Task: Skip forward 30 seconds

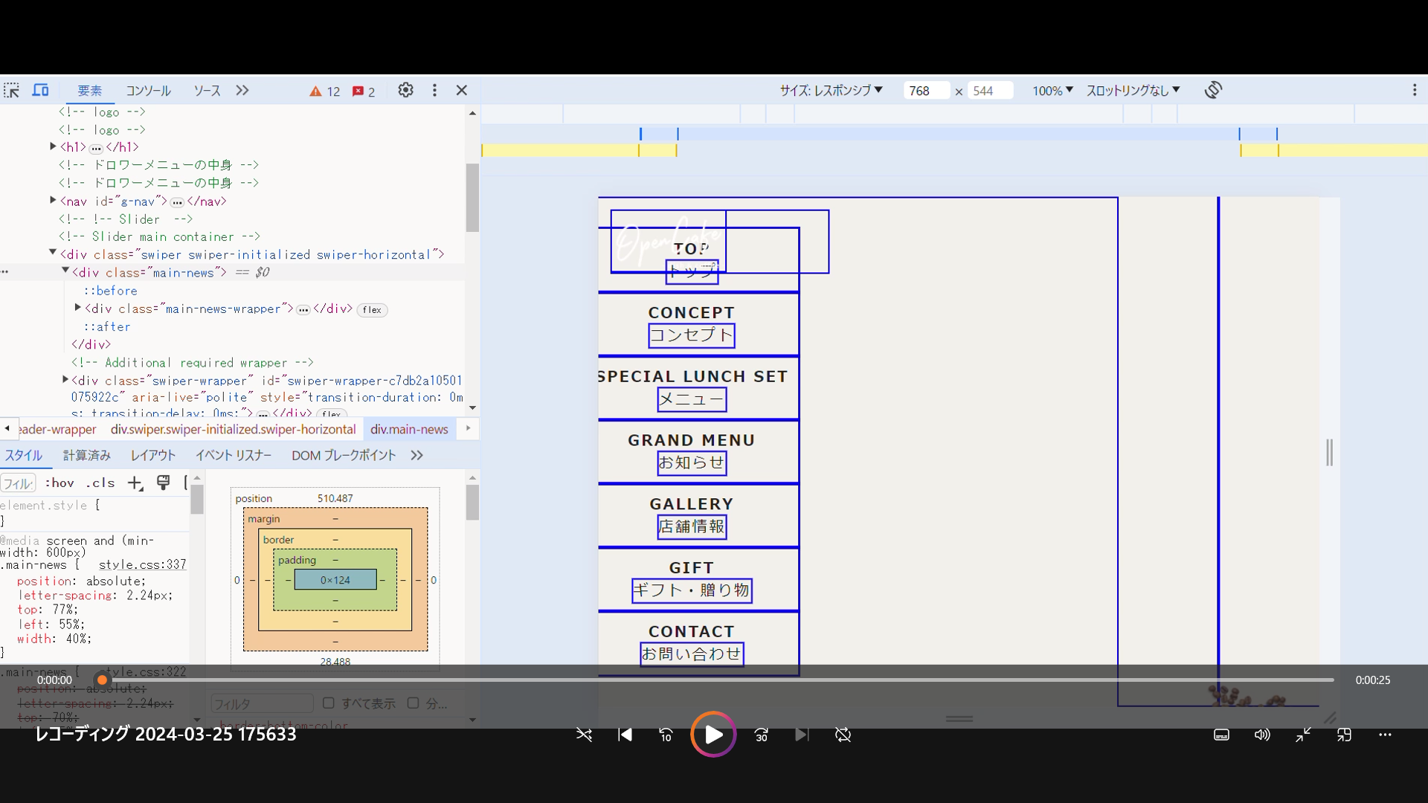Action: click(x=762, y=735)
